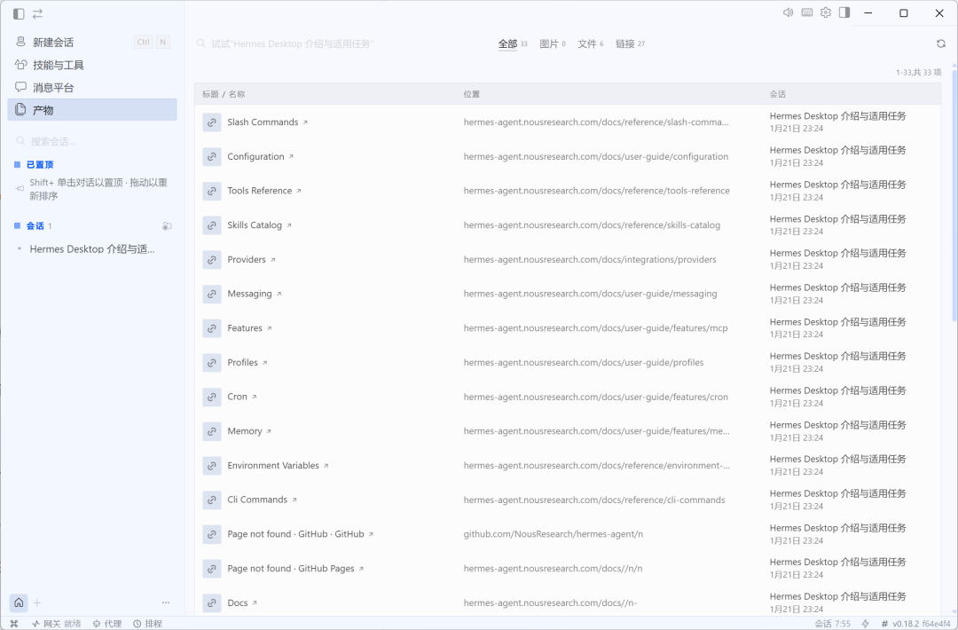Click 网关 就绪 status item

coord(56,623)
